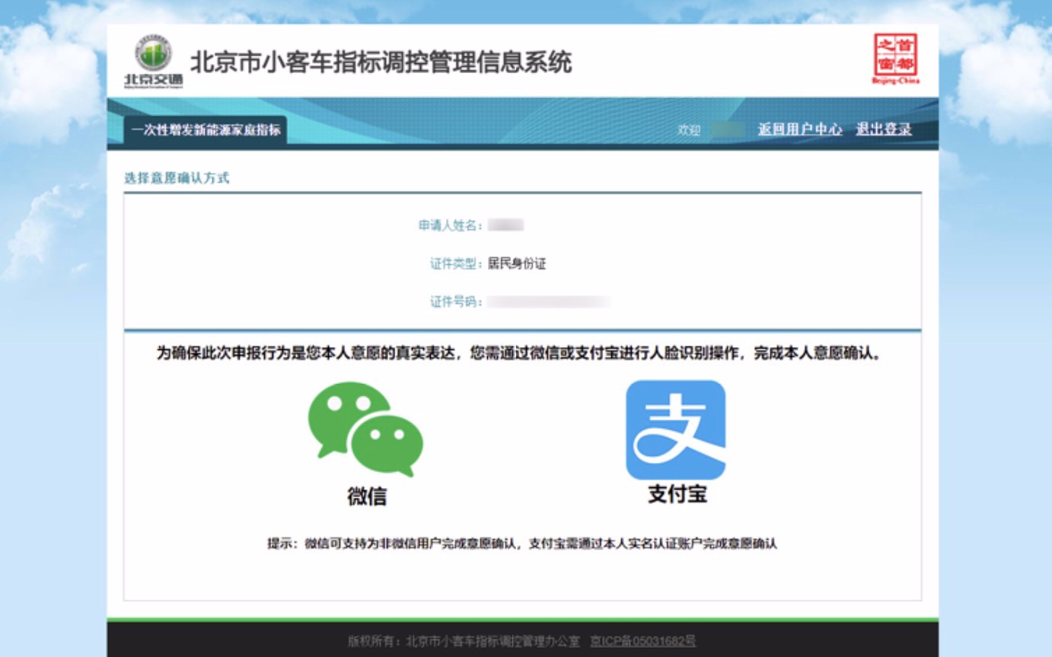
Task: Click the blurred ID number value
Action: pyautogui.click(x=549, y=302)
